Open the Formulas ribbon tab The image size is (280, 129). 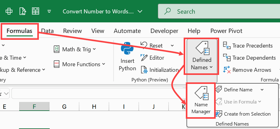point(20,31)
